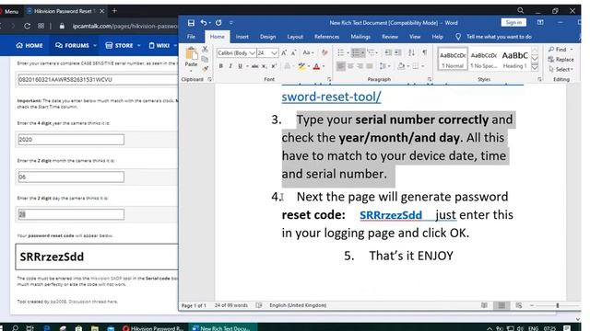This screenshot has height=331, width=590.
Task: Click the Paste clipboard icon
Action: (191, 54)
